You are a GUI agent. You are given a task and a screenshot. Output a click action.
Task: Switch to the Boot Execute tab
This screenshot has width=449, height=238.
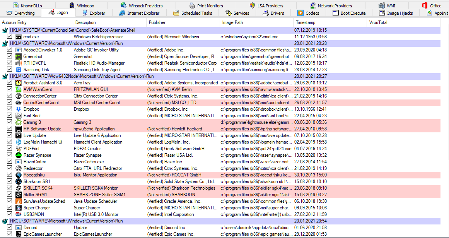click(x=349, y=13)
